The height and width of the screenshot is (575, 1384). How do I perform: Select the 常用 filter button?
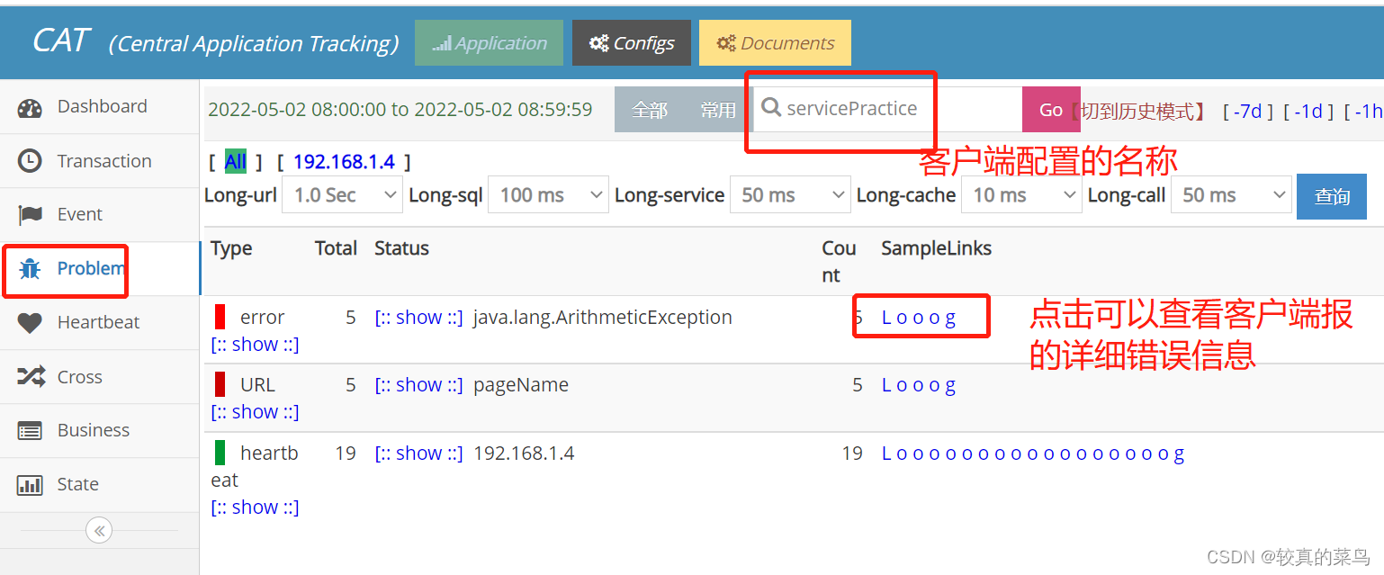click(718, 110)
